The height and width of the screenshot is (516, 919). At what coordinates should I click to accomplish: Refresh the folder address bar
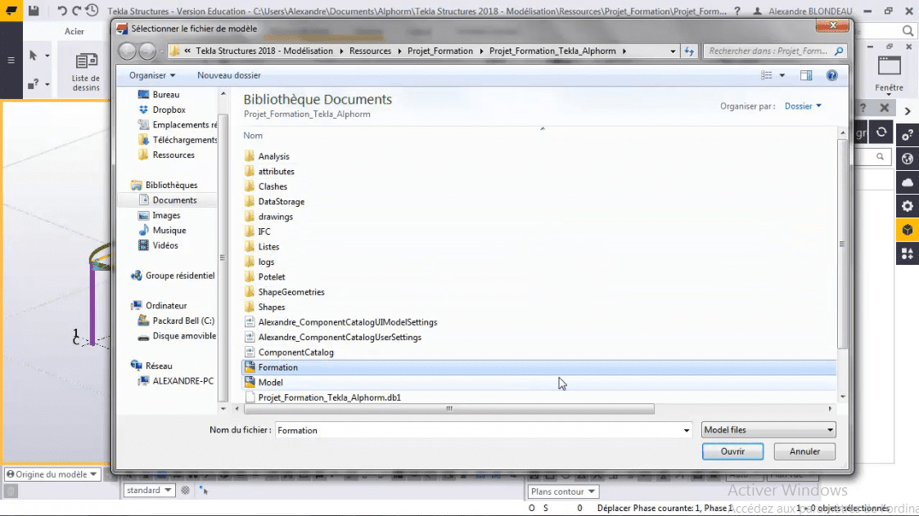(x=689, y=51)
